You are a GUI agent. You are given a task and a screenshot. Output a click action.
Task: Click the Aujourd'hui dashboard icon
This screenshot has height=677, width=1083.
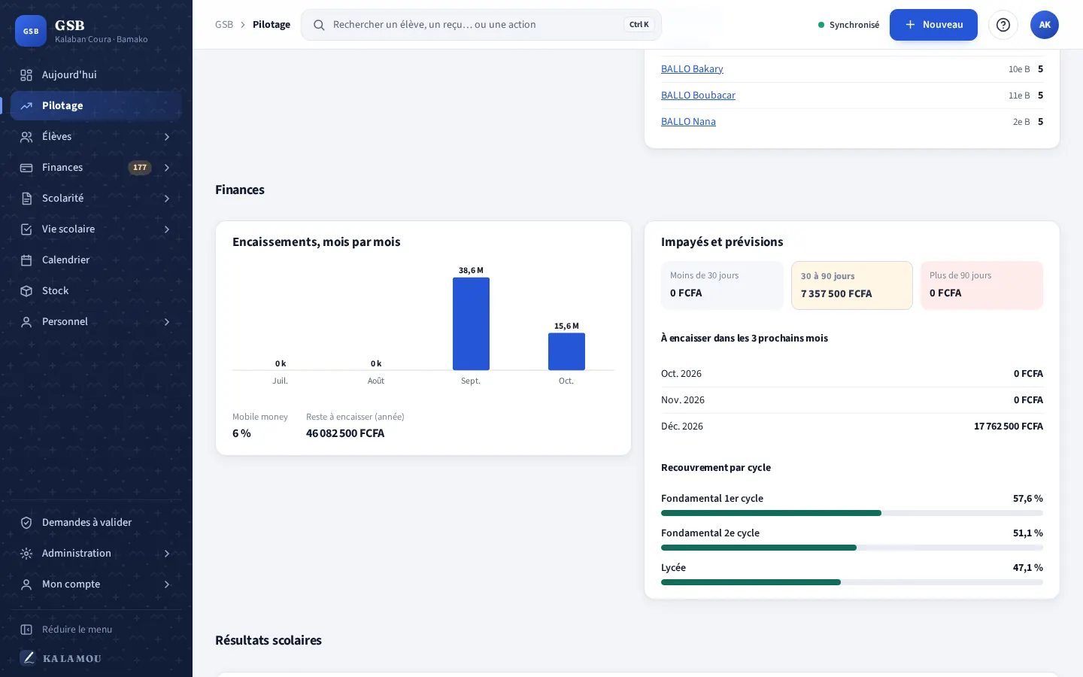click(x=26, y=75)
